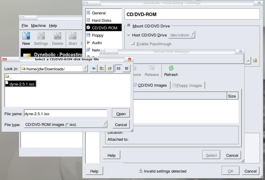Create a new folder in file dialog
Screen dimensions: 265x180
(110, 68)
